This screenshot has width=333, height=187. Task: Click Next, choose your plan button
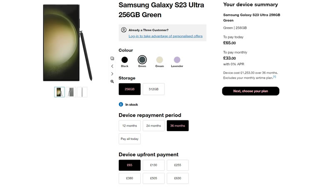click(x=251, y=91)
